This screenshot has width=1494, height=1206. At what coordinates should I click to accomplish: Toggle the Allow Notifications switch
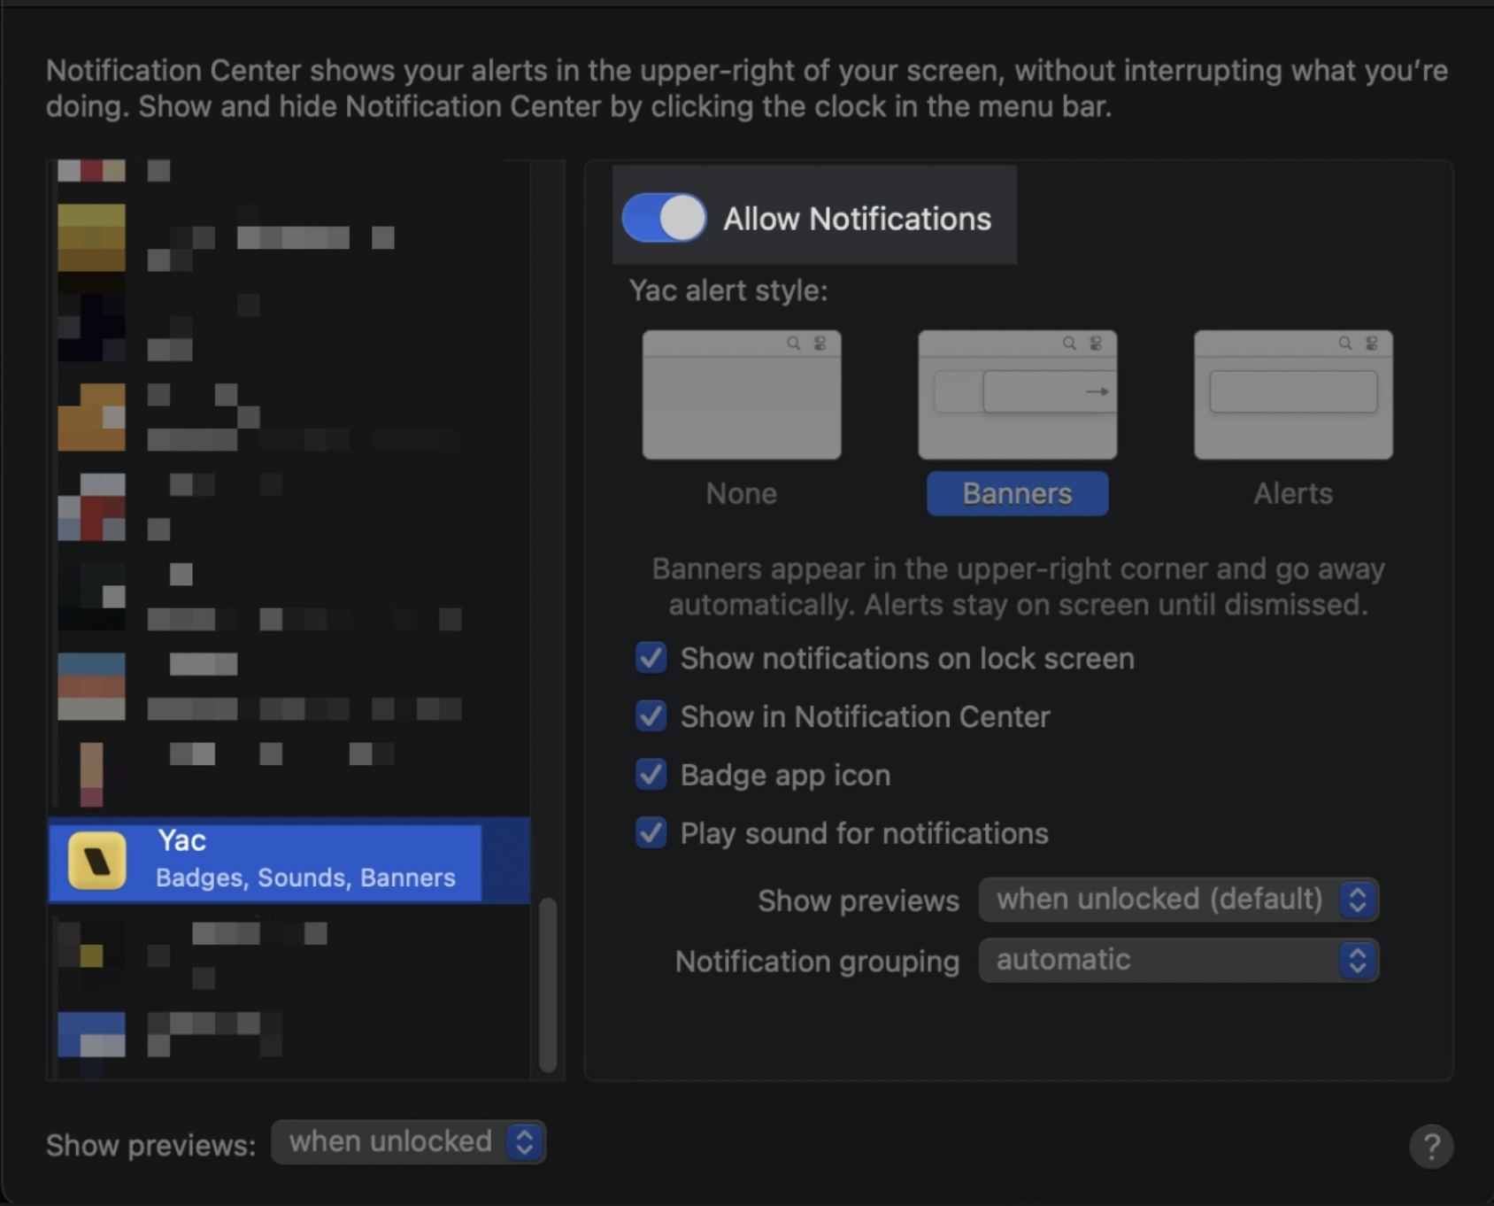[664, 218]
